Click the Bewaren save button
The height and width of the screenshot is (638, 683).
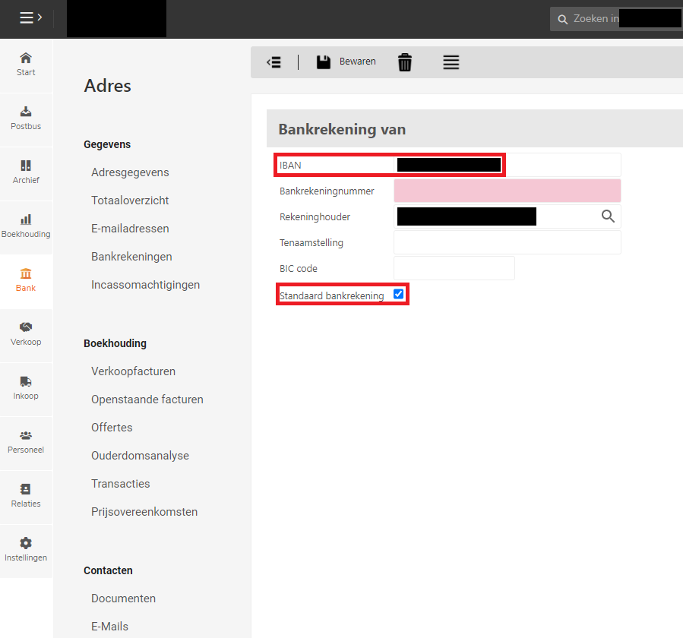click(x=346, y=62)
